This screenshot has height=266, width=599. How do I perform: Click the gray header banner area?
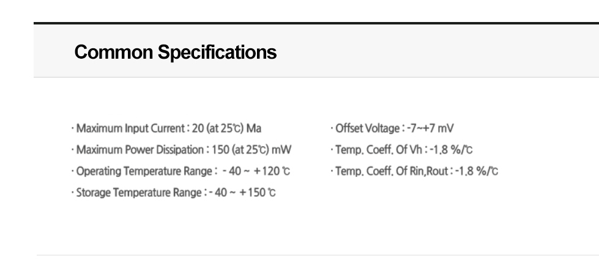tap(316, 51)
